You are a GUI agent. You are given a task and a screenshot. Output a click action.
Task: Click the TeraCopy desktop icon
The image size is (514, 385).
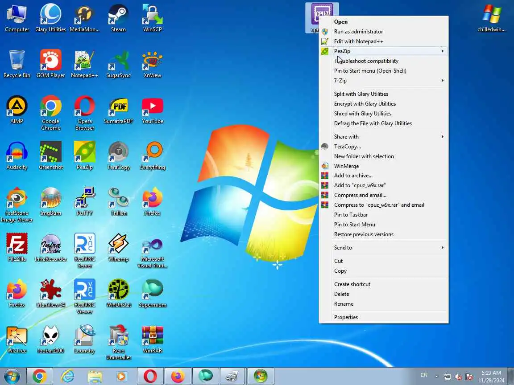point(118,156)
